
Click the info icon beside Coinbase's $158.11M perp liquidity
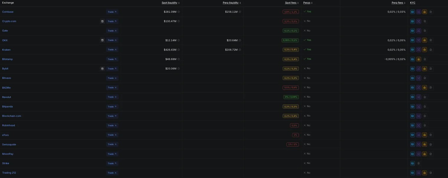pos(240,12)
